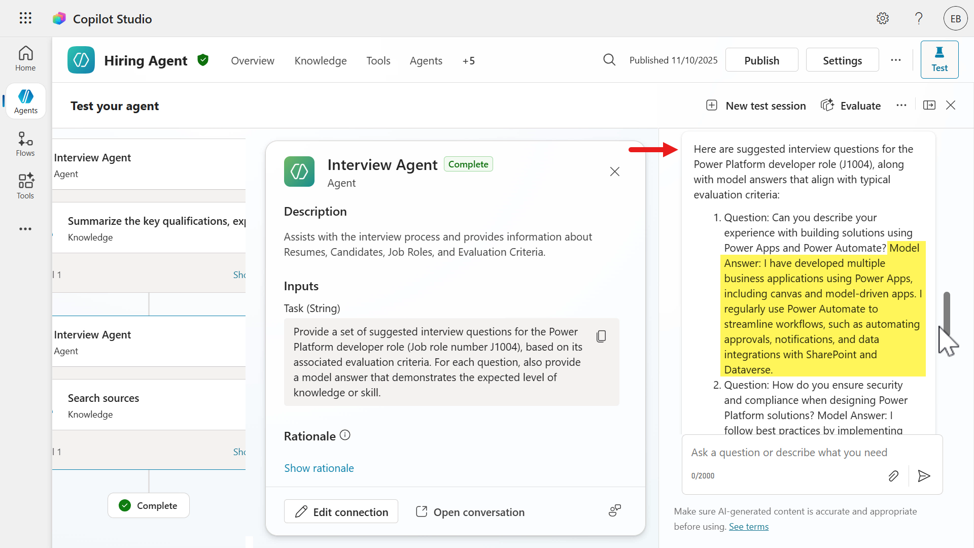Go to Flows in the sidebar
The height and width of the screenshot is (548, 974).
coord(25,144)
